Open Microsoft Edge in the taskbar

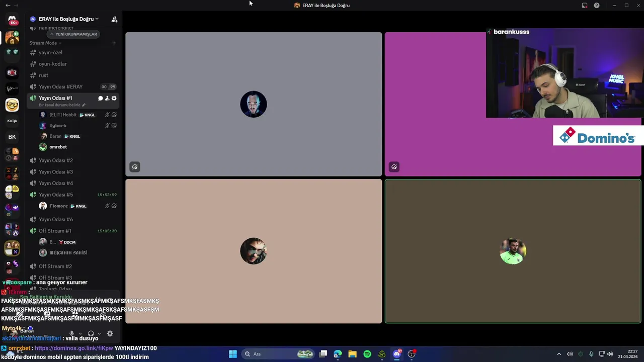[338, 354]
